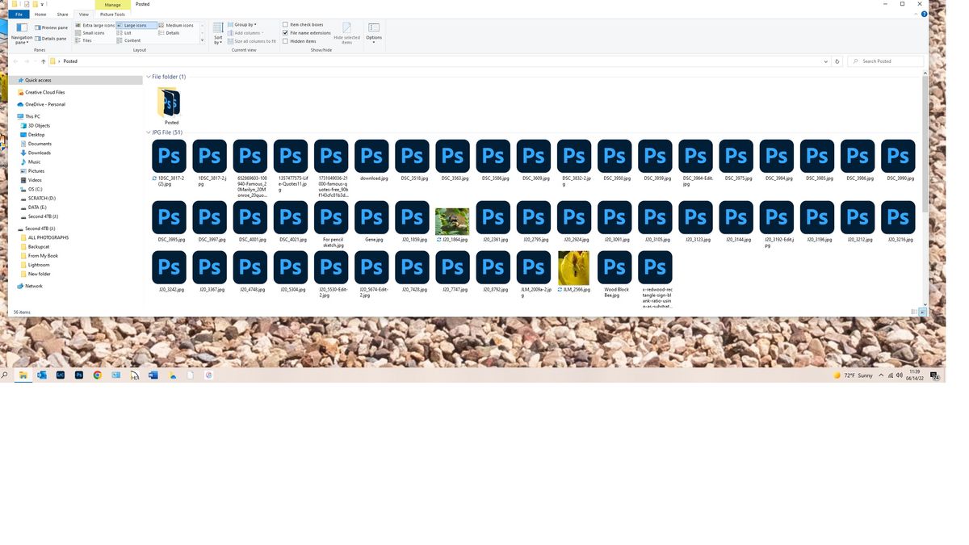Screen dimensions: 969x545
Task: Go up one folder level
Action: (43, 61)
